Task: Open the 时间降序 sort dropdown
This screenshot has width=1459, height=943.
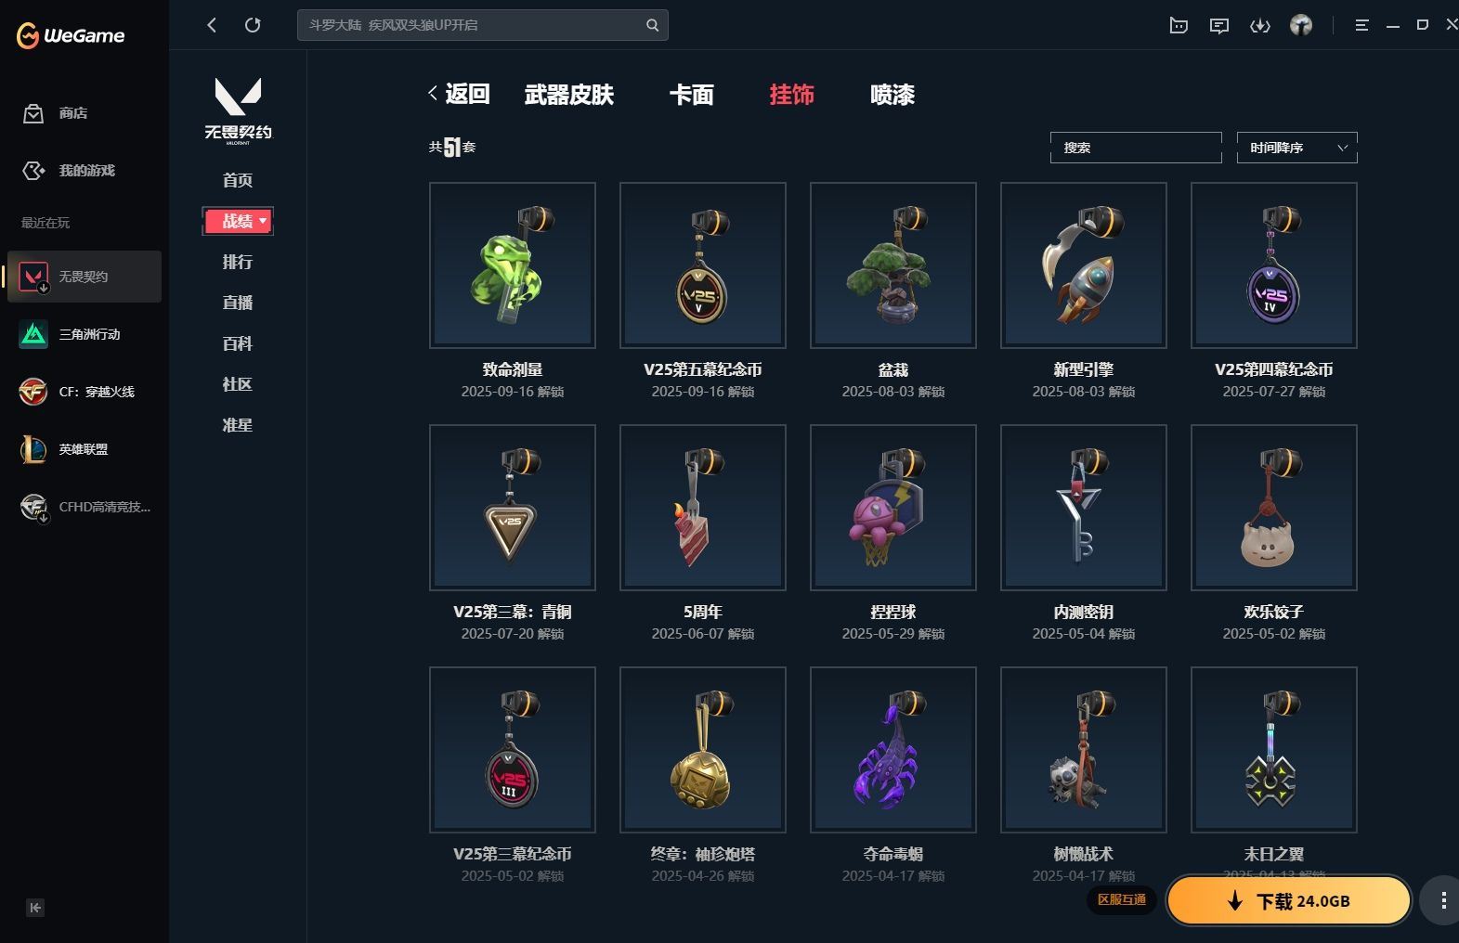Action: click(1296, 148)
